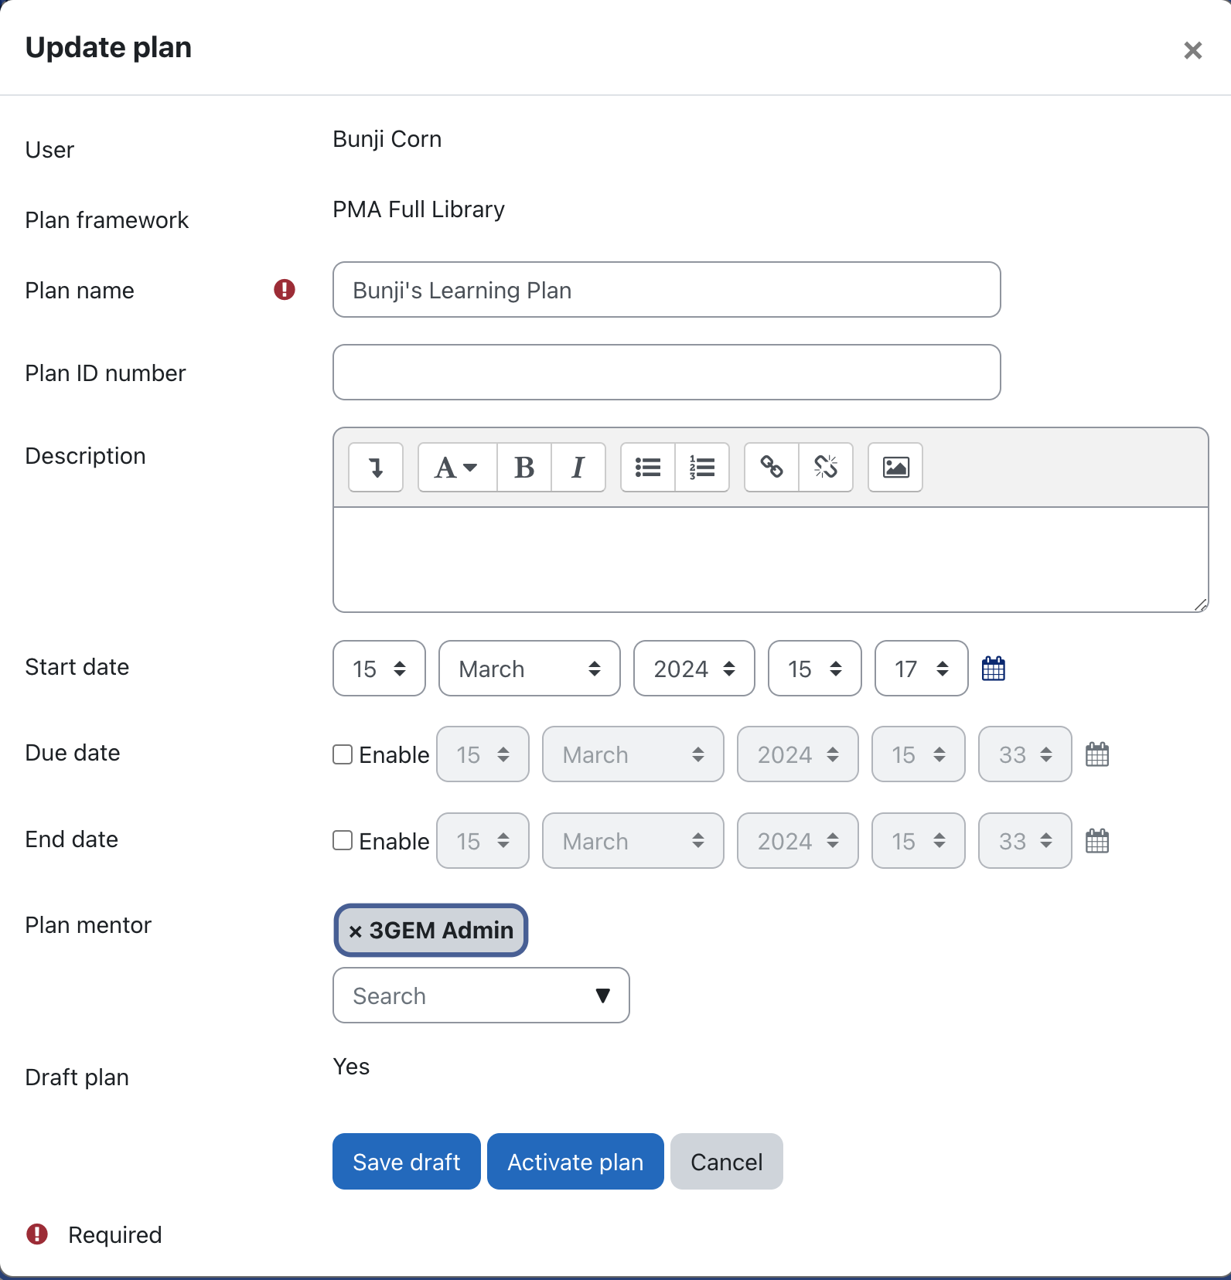
Task: Click the 'Update plan' dialog title
Action: point(108,48)
